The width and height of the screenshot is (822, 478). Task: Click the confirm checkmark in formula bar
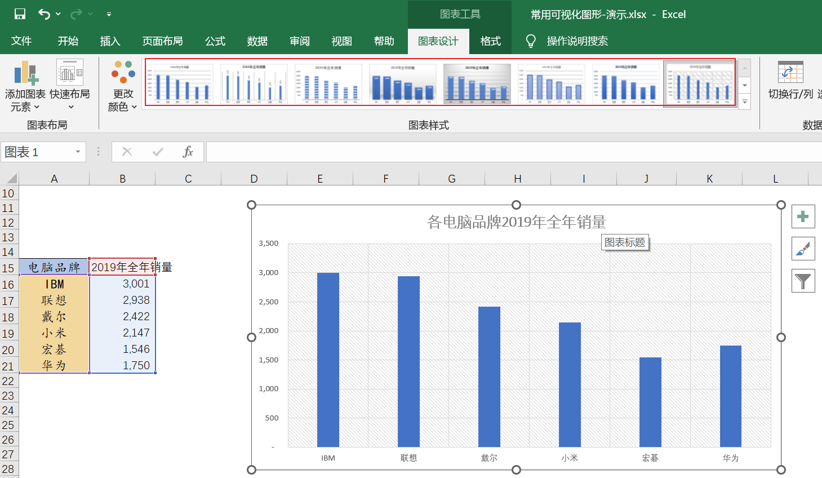click(158, 152)
